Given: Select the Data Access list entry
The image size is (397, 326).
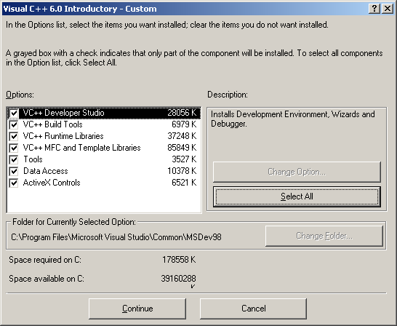Looking at the screenshot, I should click(x=46, y=171).
